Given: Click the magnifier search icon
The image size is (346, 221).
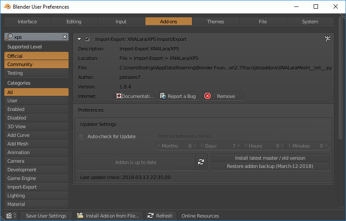Looking at the screenshot, I should [9, 37].
